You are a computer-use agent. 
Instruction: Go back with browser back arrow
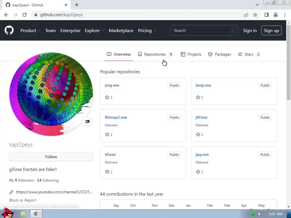(6, 15)
